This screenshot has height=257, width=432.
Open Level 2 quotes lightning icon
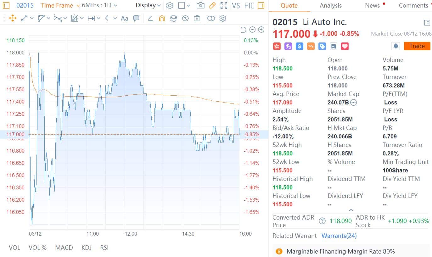pos(288,46)
